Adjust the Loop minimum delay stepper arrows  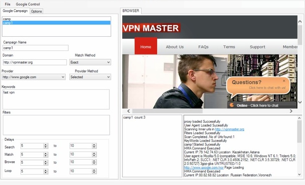(46, 171)
